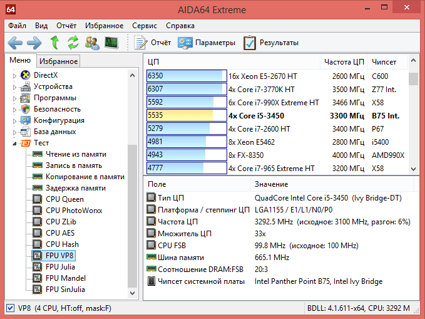Click the yellow 5535 score bar

pyautogui.click(x=187, y=115)
